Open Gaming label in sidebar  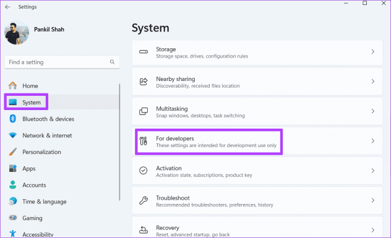tap(32, 218)
